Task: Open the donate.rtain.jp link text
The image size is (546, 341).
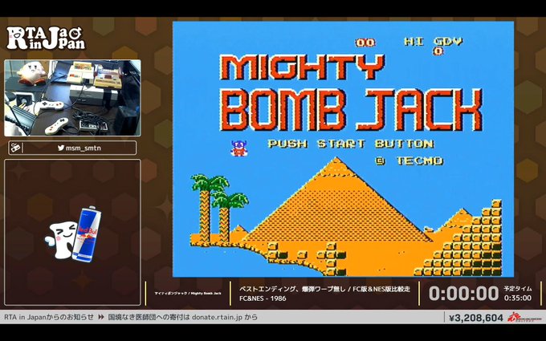Action: [x=216, y=317]
